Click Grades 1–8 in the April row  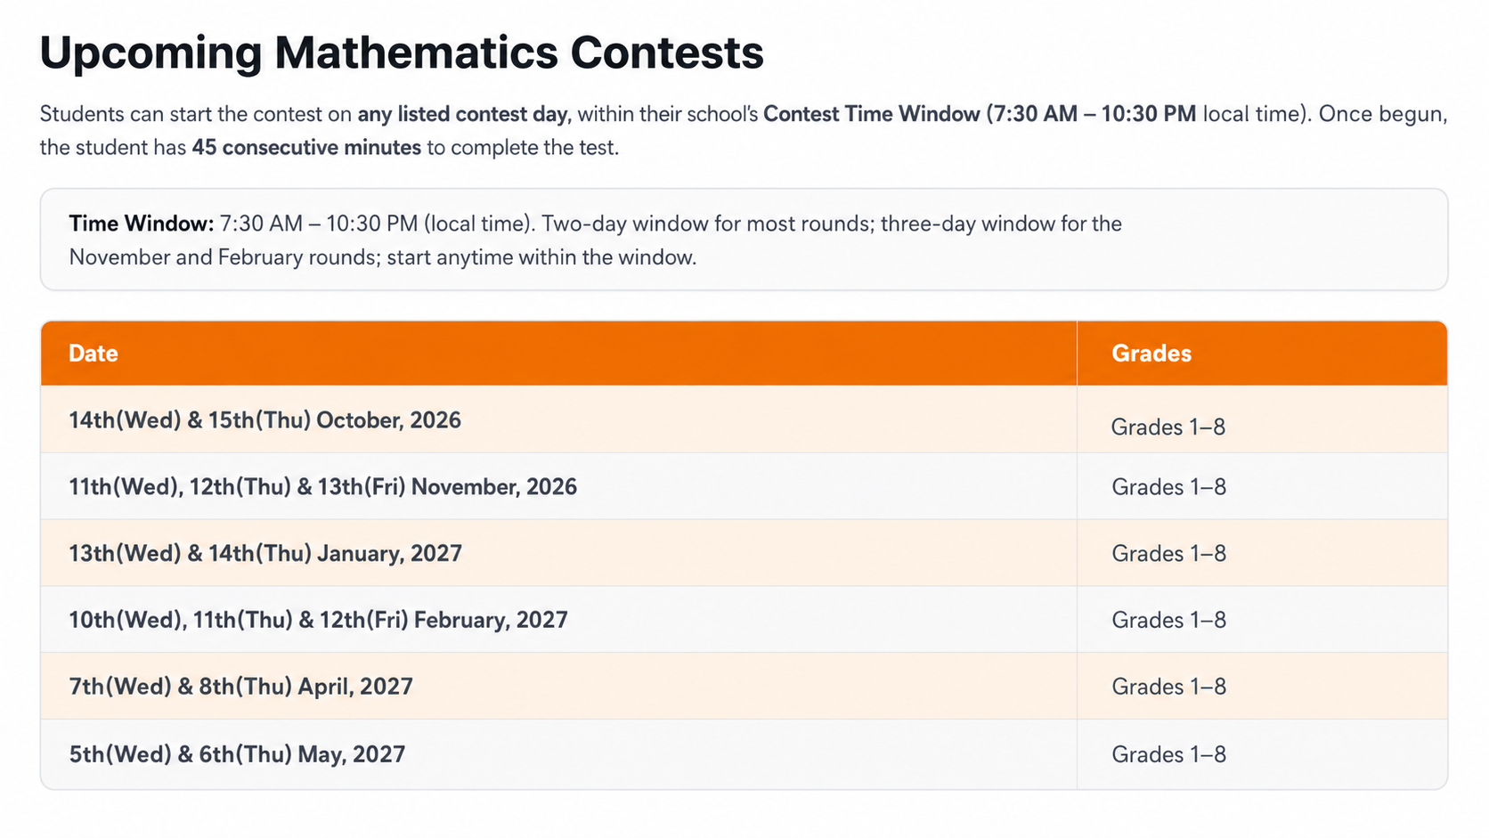(1168, 687)
